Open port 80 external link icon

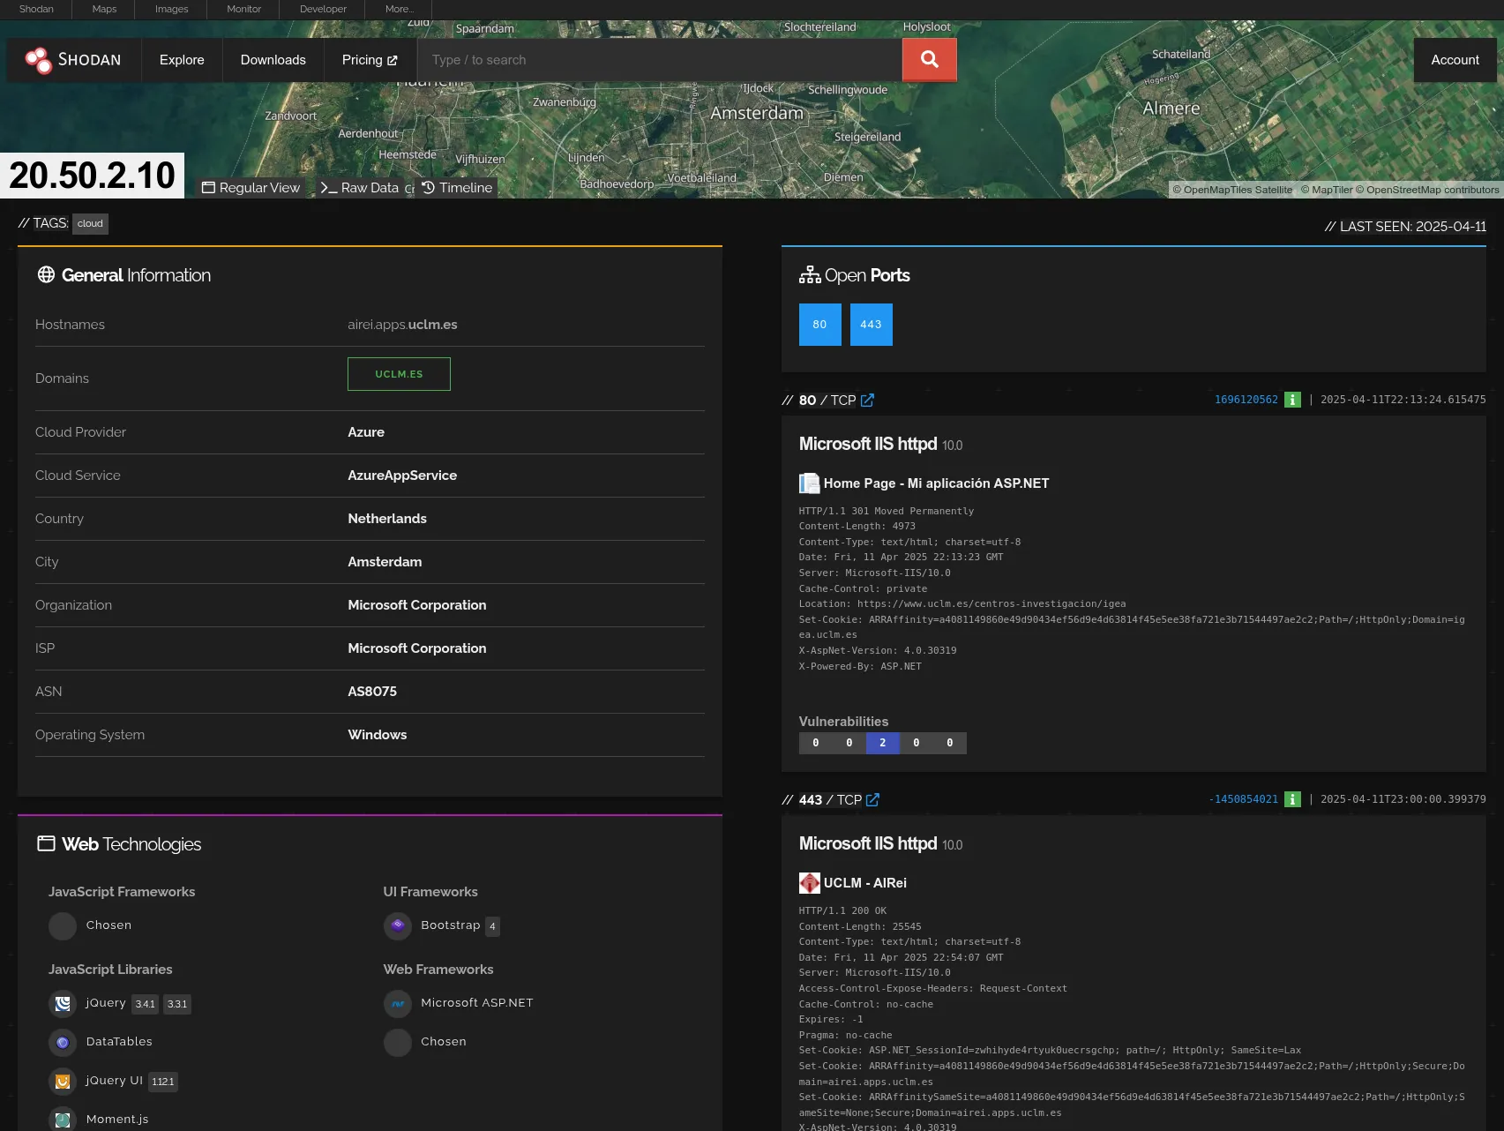[867, 401]
